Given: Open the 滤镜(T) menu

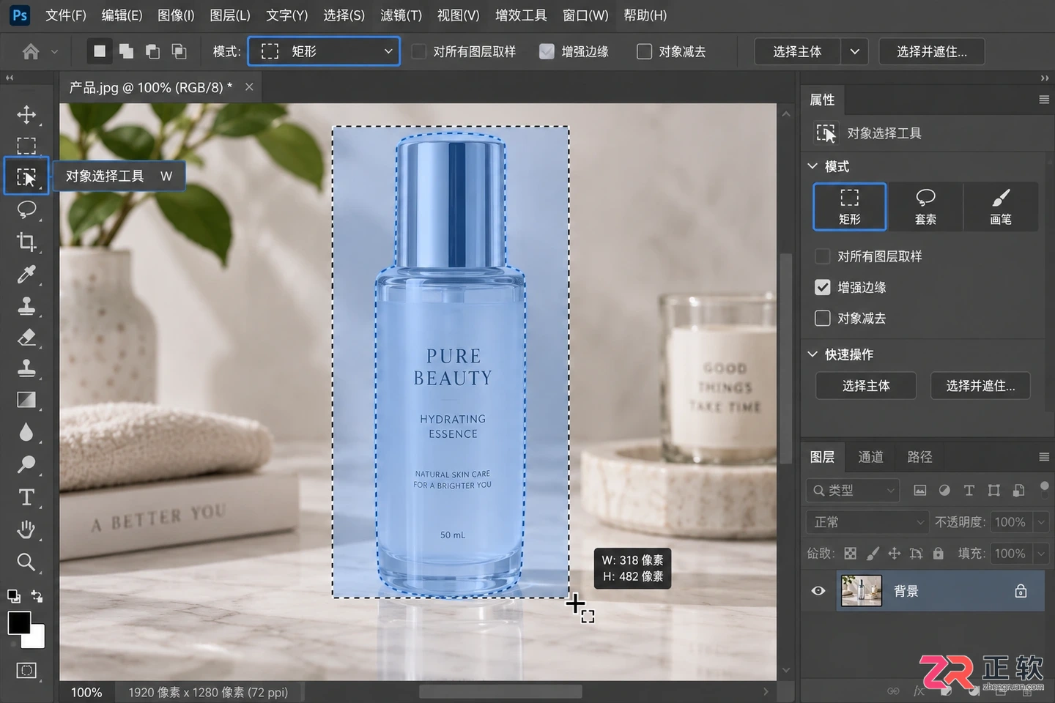Looking at the screenshot, I should (401, 15).
